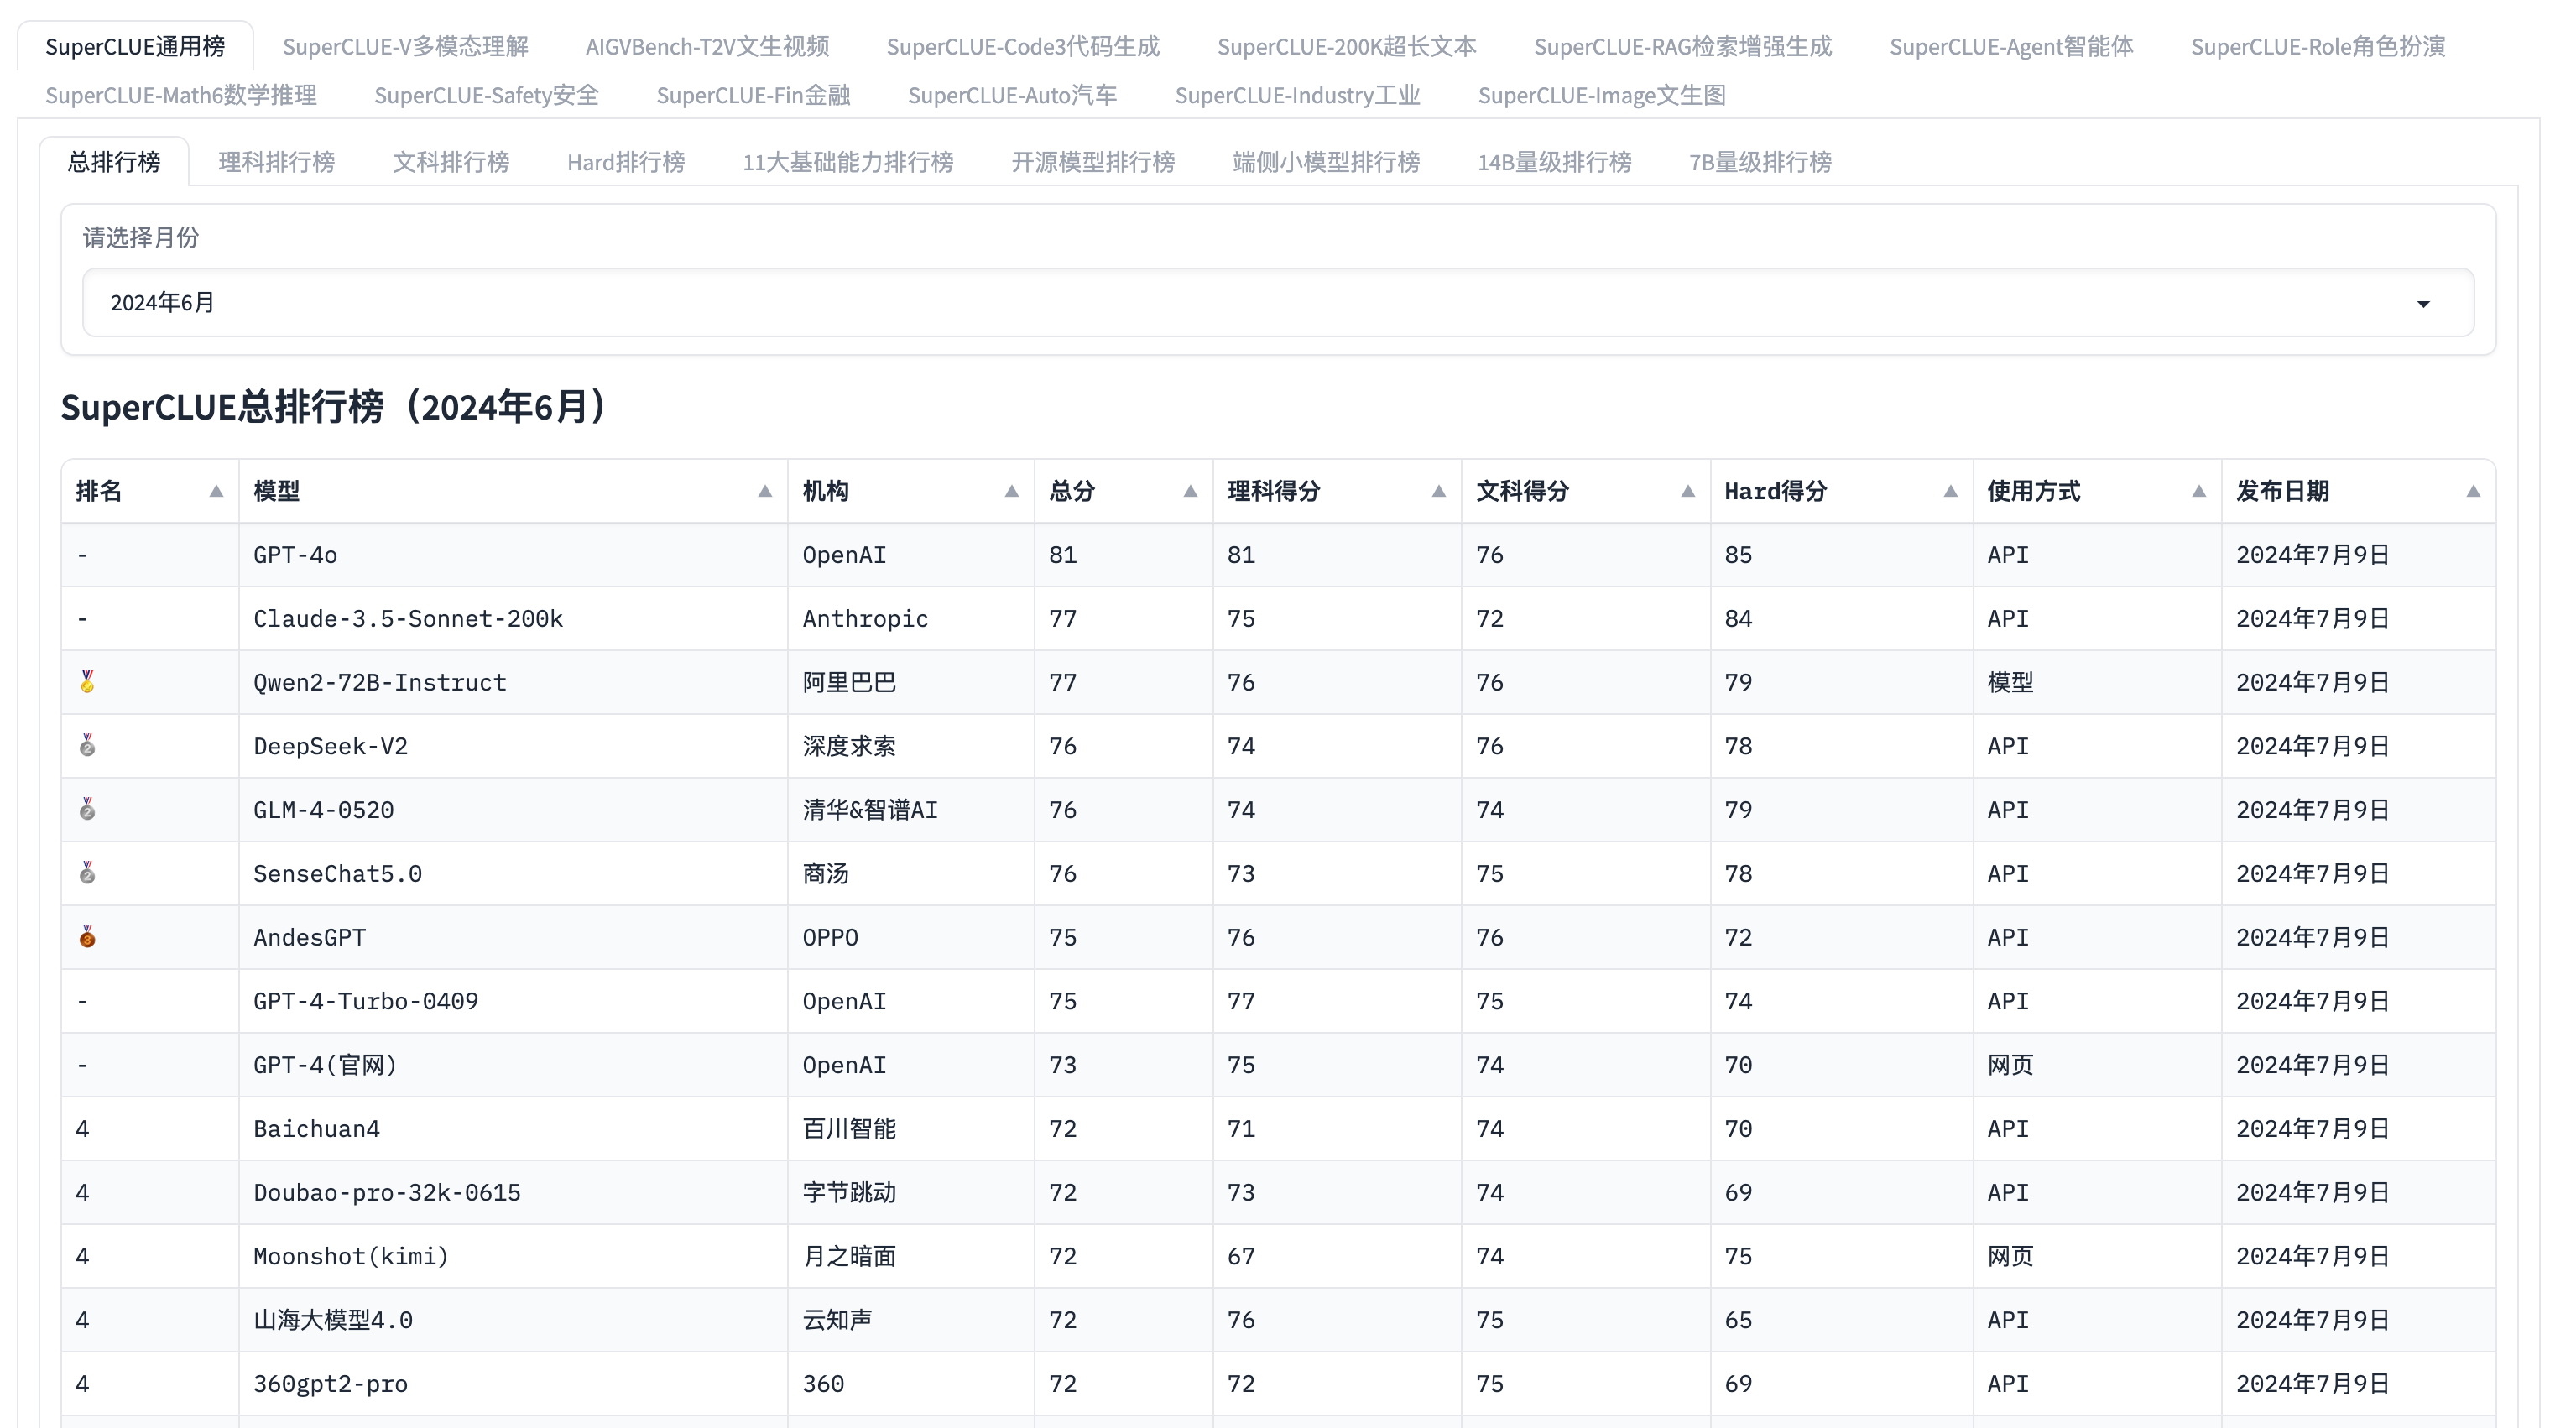This screenshot has height=1428, width=2576.
Task: Sort table by 排名 column arrow
Action: (216, 491)
